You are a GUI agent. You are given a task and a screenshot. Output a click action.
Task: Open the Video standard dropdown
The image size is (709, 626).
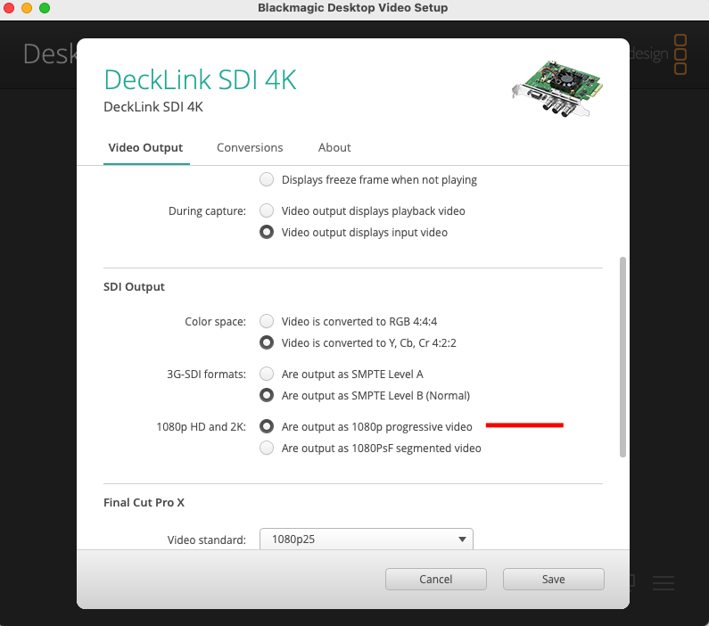[366, 540]
